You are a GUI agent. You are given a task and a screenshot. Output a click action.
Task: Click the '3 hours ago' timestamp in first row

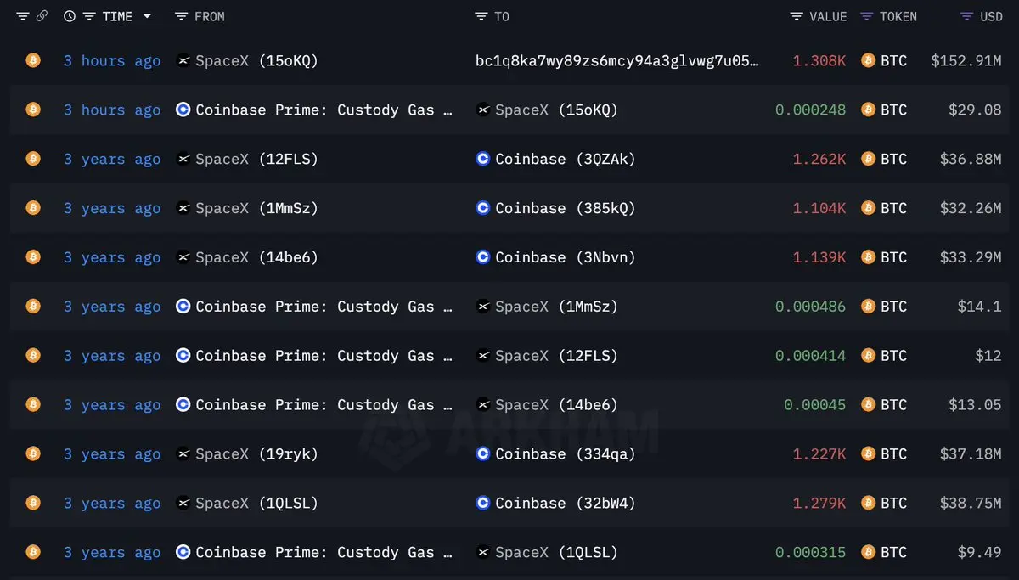112,60
